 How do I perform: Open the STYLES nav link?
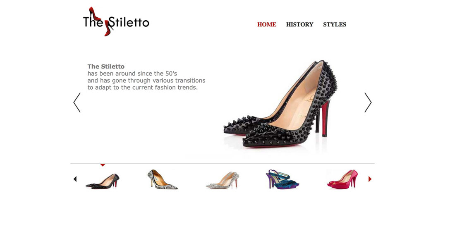[335, 25]
